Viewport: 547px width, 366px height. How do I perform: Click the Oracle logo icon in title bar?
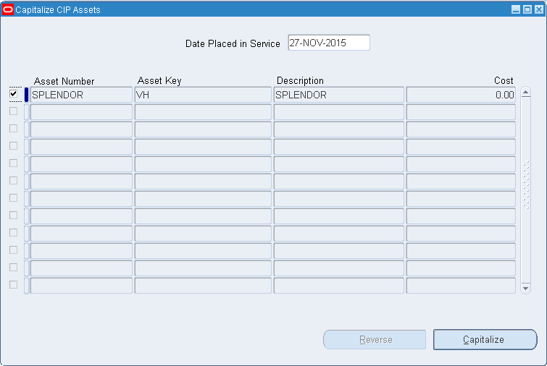click(9, 10)
